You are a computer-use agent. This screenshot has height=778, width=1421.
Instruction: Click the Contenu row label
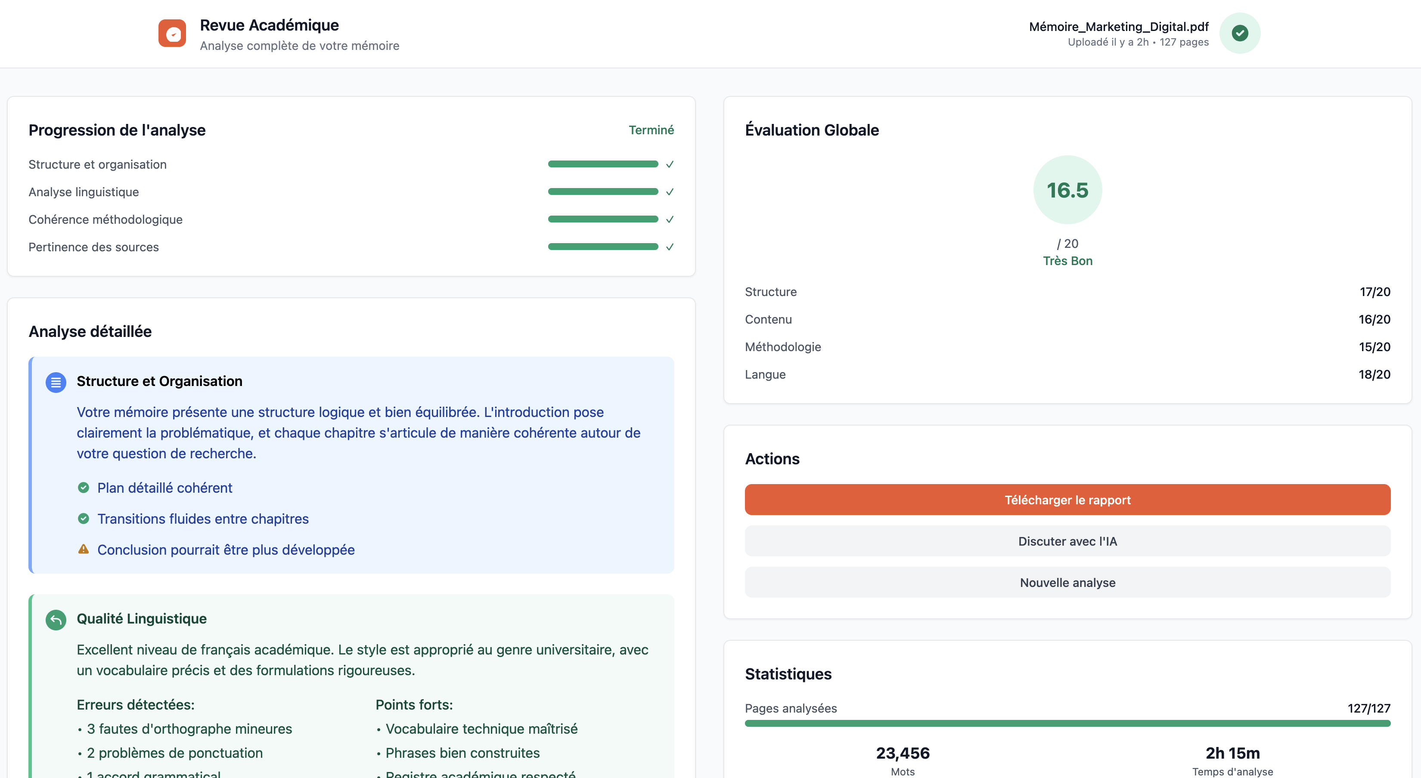(768, 319)
